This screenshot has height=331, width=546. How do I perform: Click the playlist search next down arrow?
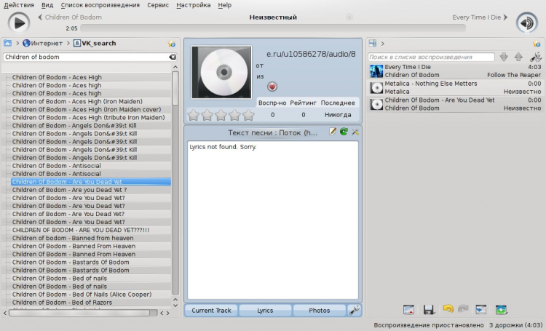click(504, 57)
